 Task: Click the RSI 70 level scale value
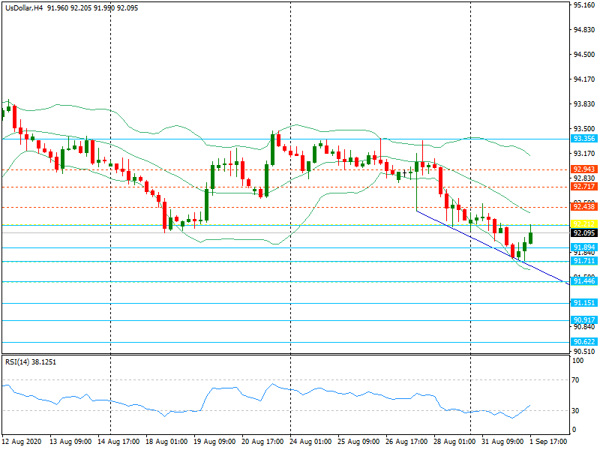(x=577, y=380)
